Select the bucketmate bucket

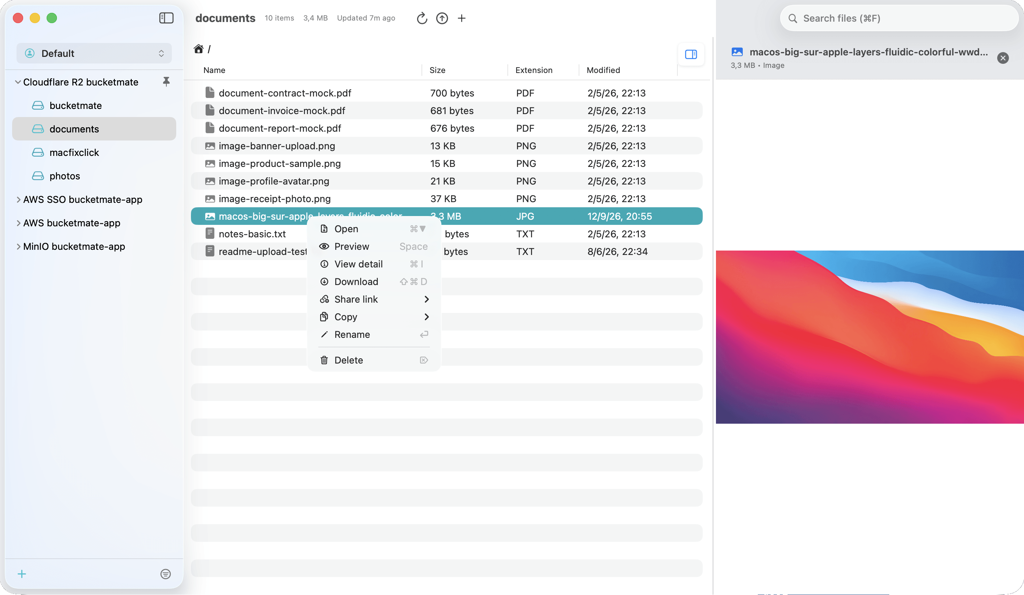pos(94,106)
